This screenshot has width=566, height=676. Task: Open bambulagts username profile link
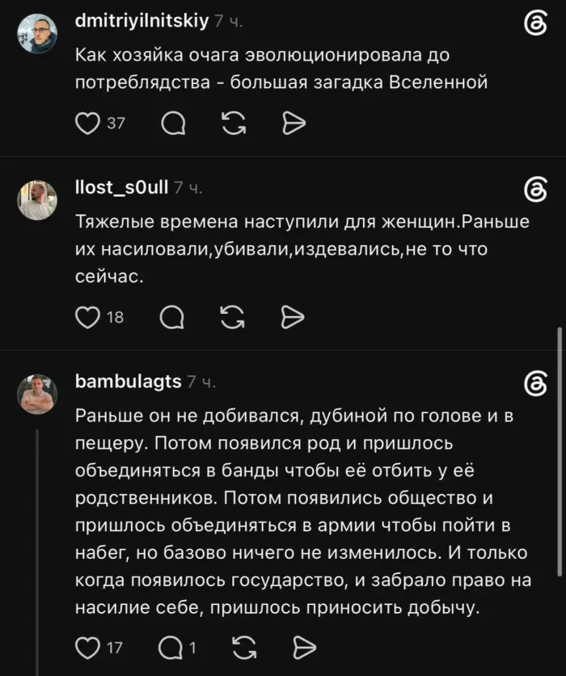point(128,382)
